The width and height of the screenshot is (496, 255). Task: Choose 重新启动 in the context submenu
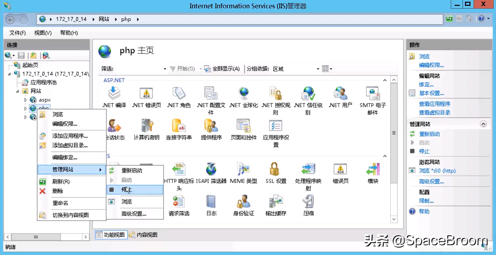pos(135,171)
